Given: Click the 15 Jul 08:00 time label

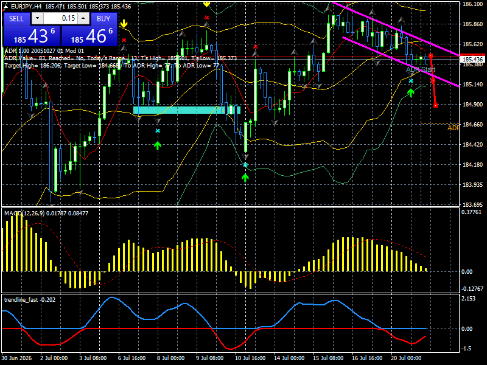Looking at the screenshot, I should [328, 358].
